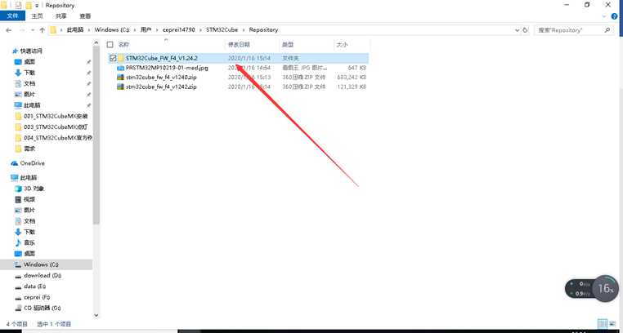Open 视频 under 此电脑

pos(29,199)
